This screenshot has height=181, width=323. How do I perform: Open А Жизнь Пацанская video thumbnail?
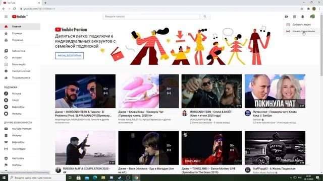[275, 148]
